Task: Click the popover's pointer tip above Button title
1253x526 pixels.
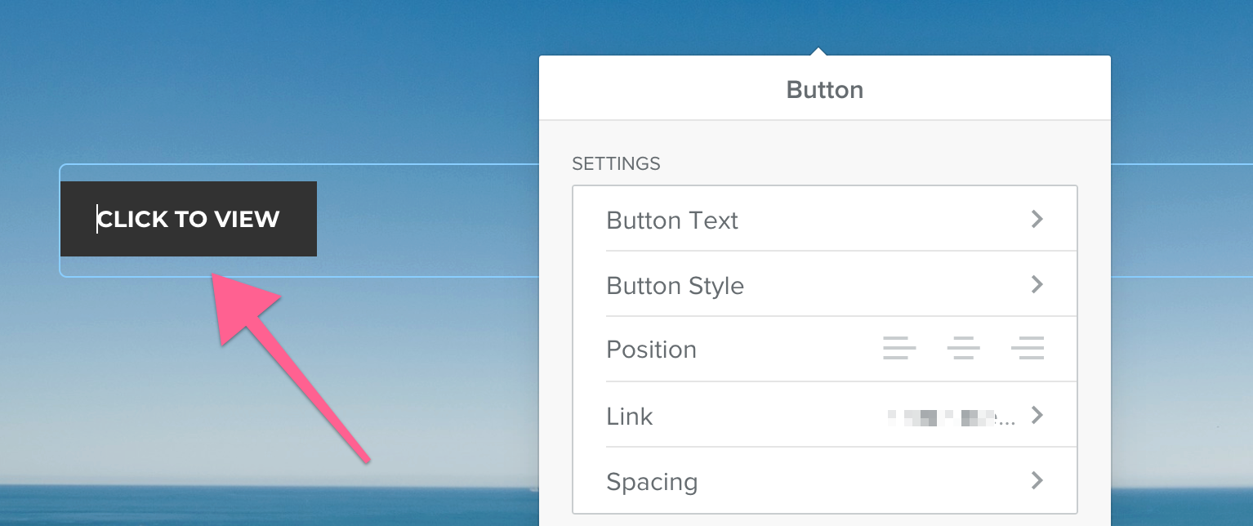Action: point(818,51)
